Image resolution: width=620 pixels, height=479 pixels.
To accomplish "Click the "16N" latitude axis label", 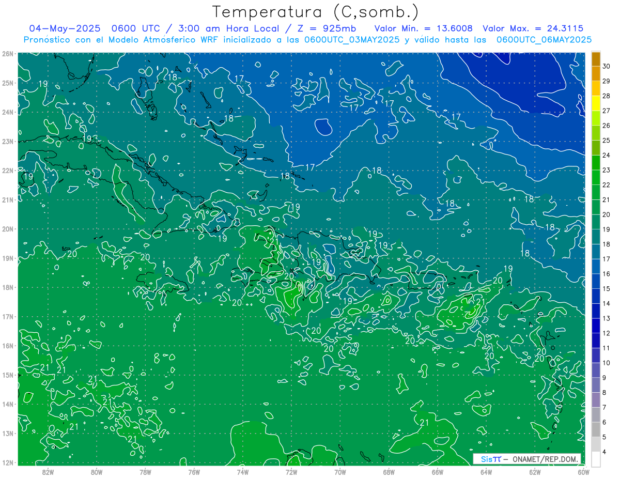I will point(7,346).
